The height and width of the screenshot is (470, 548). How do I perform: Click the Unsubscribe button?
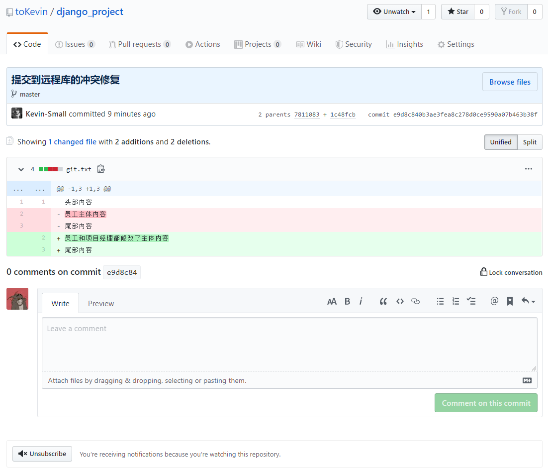click(42, 454)
